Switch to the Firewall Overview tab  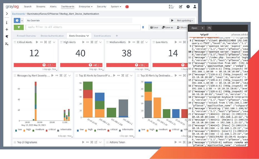click(26, 36)
